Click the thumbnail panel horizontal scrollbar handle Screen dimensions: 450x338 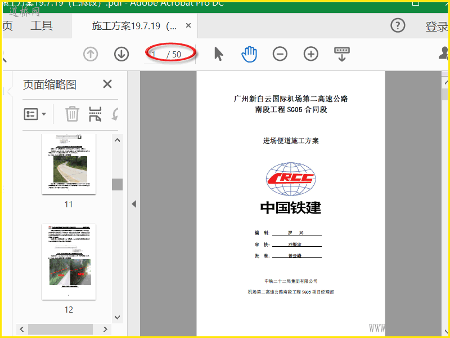tap(60, 329)
